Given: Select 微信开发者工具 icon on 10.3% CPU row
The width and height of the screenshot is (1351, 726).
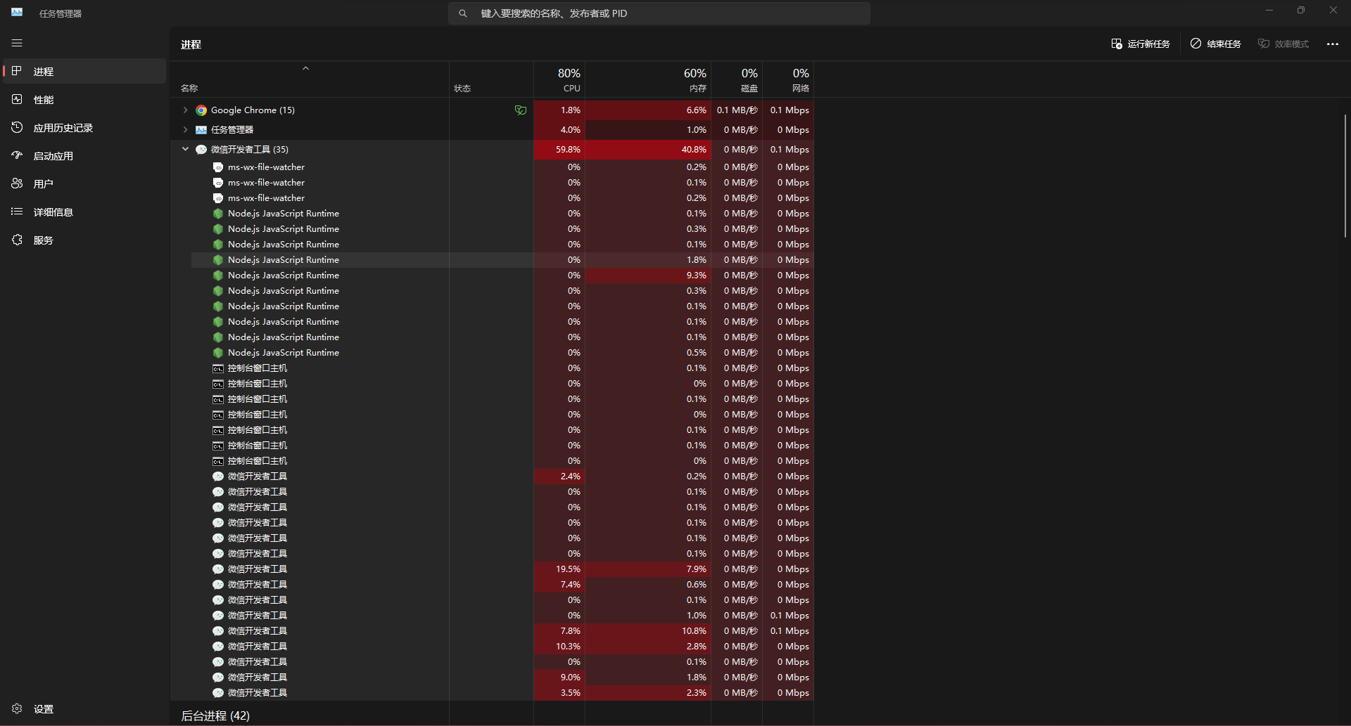Looking at the screenshot, I should 218,647.
